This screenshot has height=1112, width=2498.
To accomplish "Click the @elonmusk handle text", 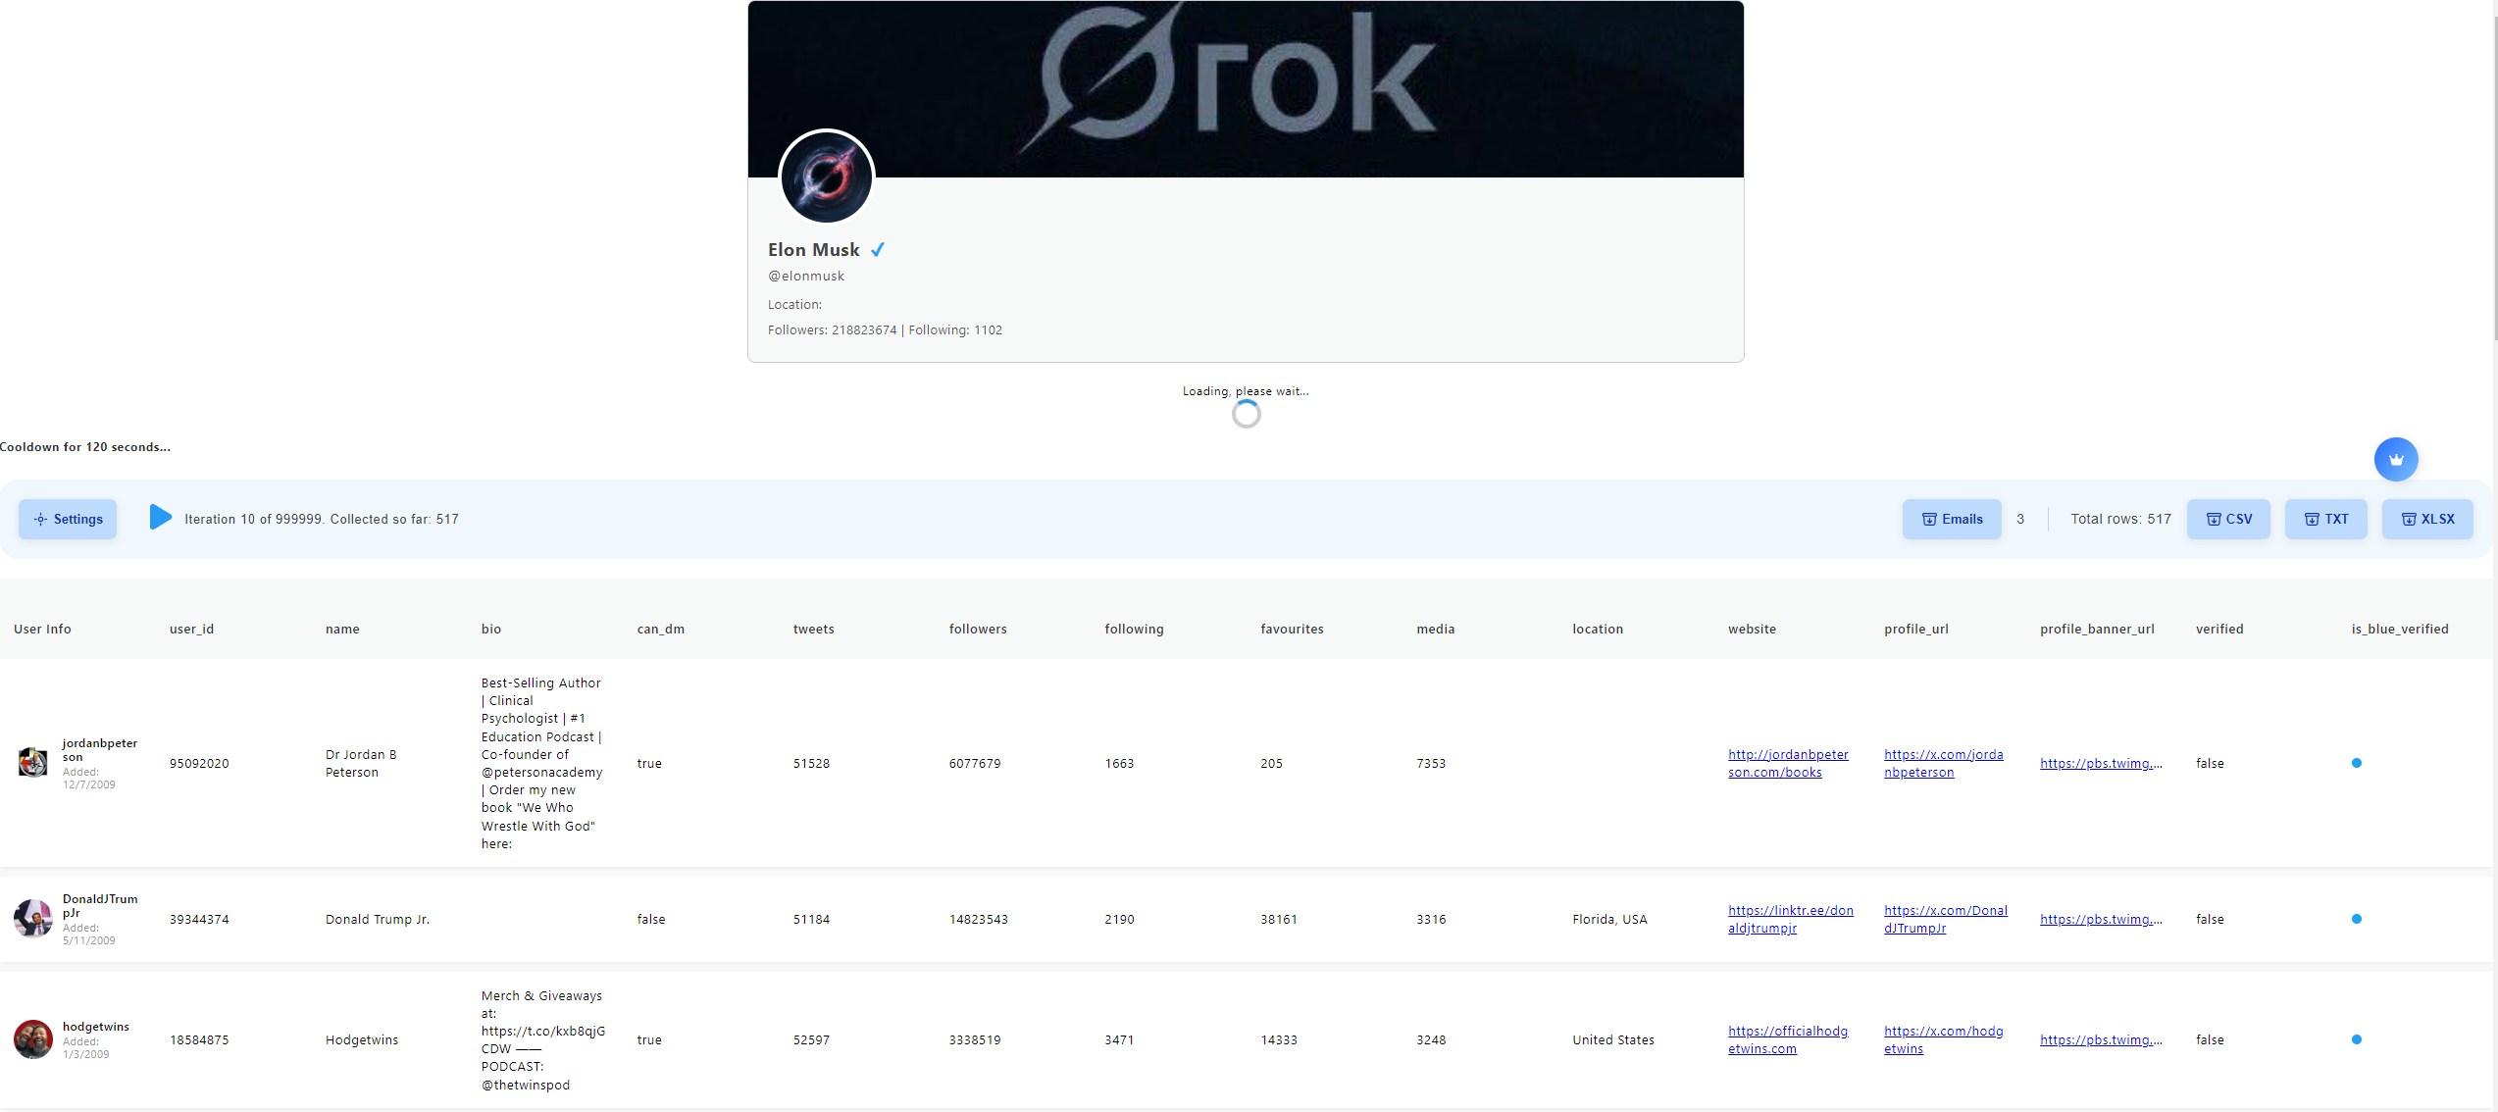I will click(805, 277).
